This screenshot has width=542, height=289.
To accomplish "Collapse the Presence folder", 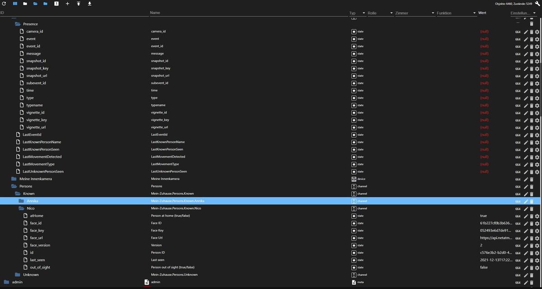I will click(x=18, y=24).
